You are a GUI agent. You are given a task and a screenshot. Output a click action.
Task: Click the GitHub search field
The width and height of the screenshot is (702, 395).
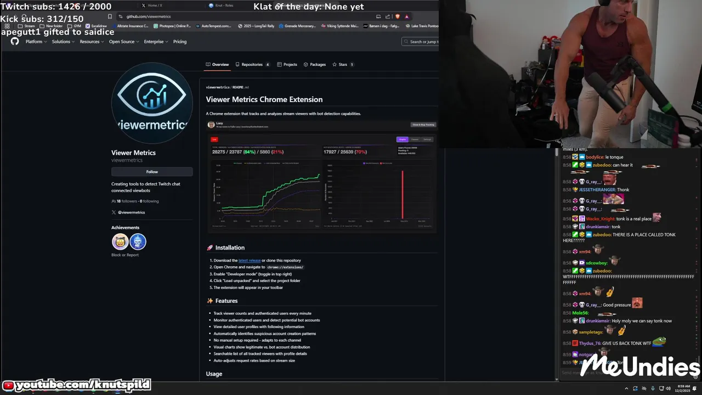[420, 42]
